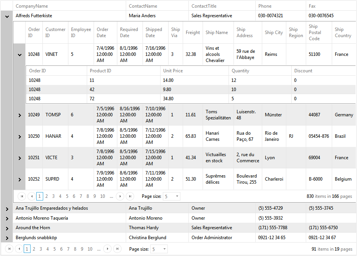357x256 pixels.
Task: Click the Freight column header
Action: (193, 33)
